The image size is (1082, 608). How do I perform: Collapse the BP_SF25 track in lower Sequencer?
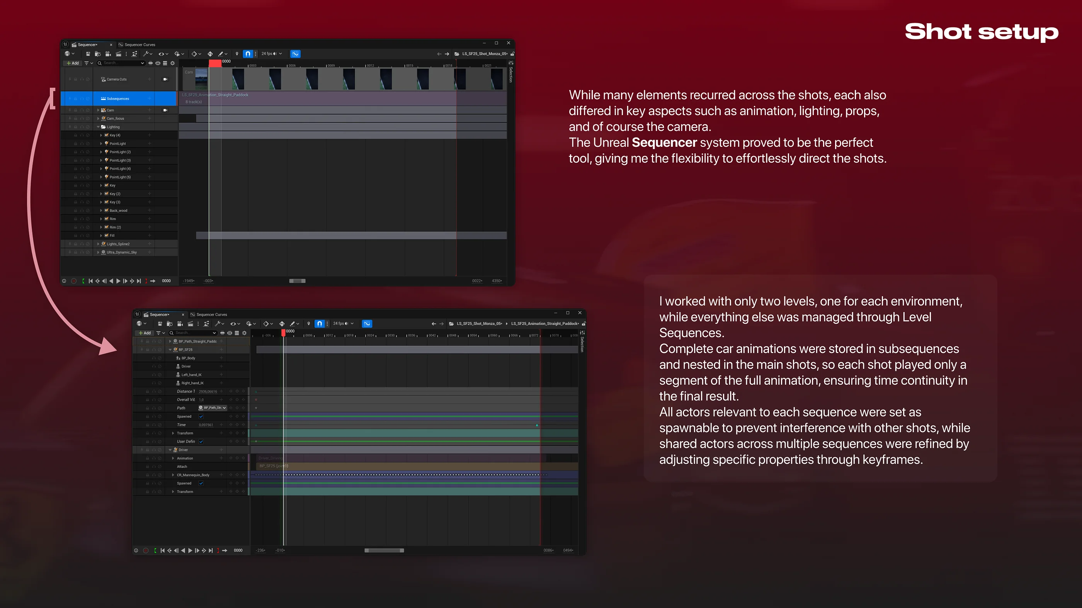pyautogui.click(x=170, y=350)
